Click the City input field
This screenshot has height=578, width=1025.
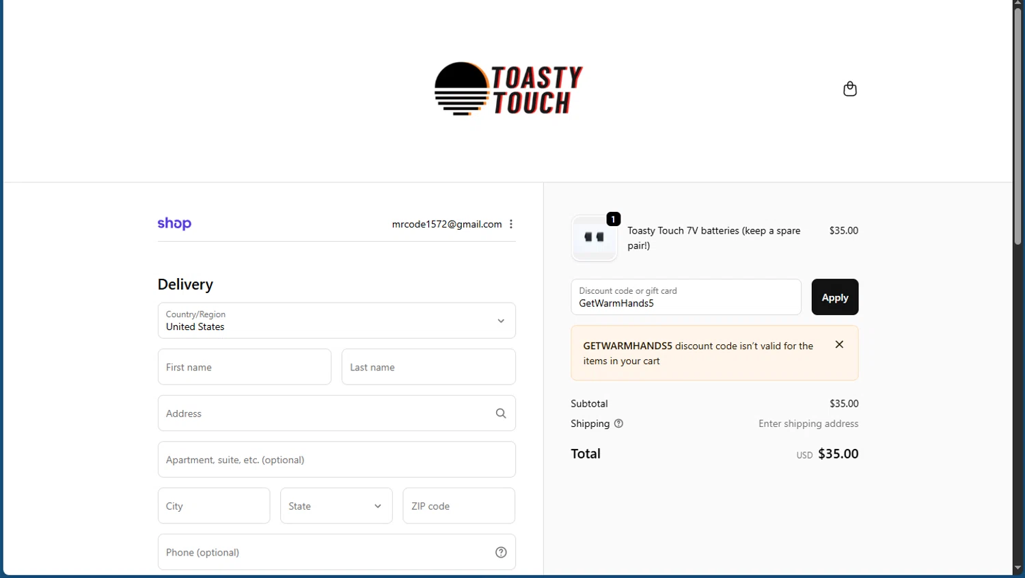click(214, 506)
